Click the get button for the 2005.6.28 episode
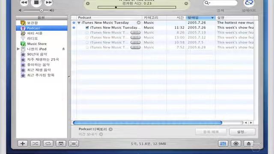This screenshot has height=154, width=274. pyautogui.click(x=135, y=47)
